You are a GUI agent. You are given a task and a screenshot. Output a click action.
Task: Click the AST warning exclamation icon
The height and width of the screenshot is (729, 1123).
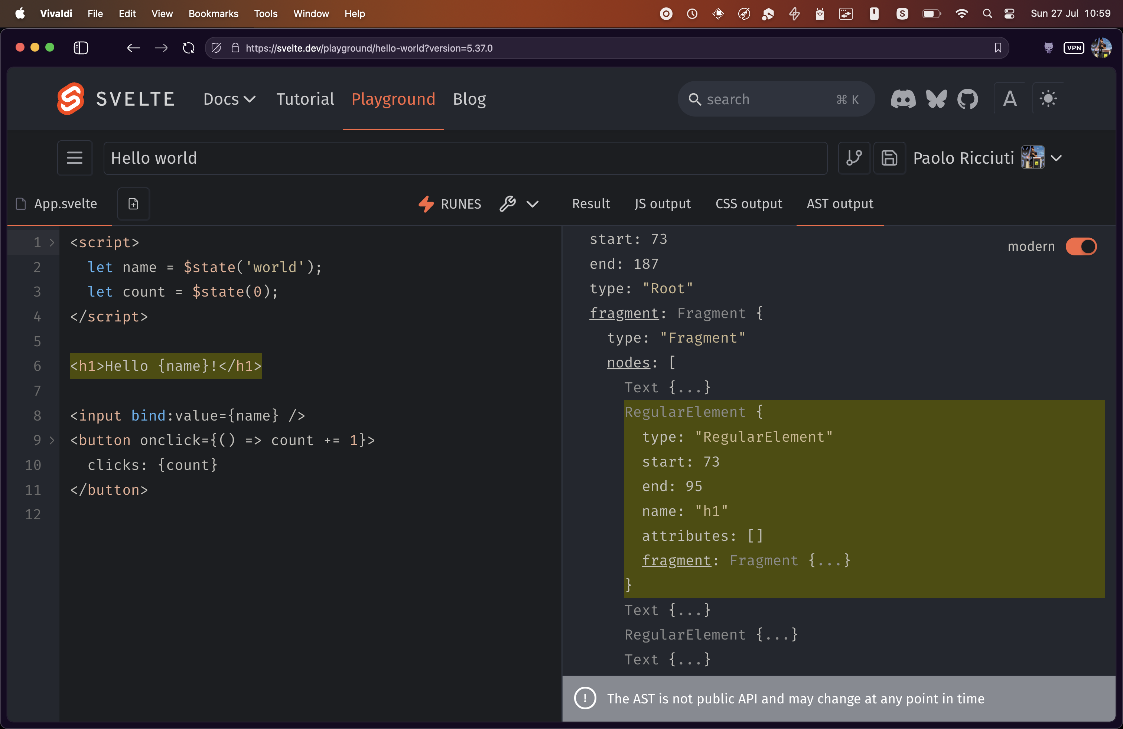pyautogui.click(x=585, y=698)
